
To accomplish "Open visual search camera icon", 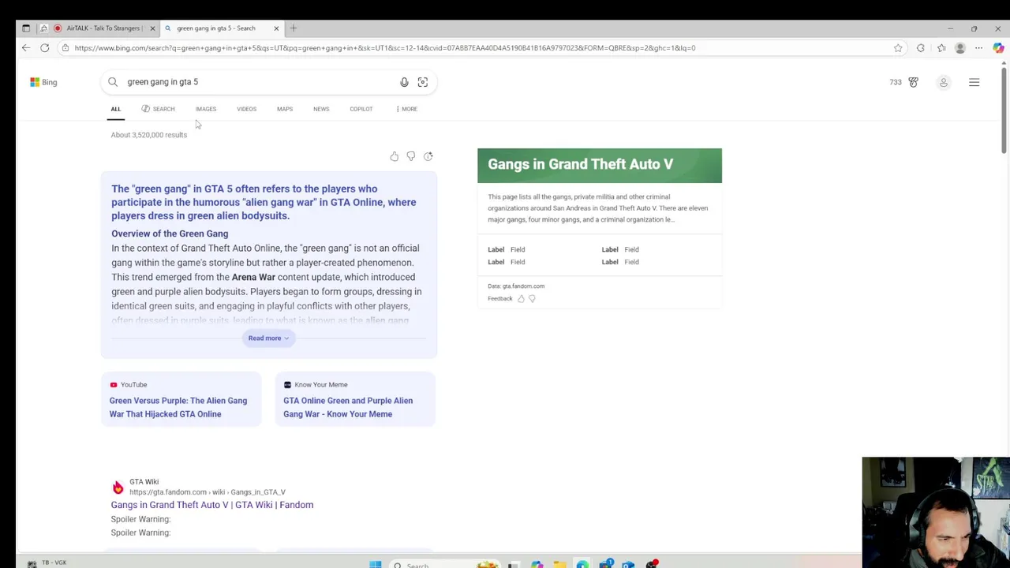I will [423, 82].
